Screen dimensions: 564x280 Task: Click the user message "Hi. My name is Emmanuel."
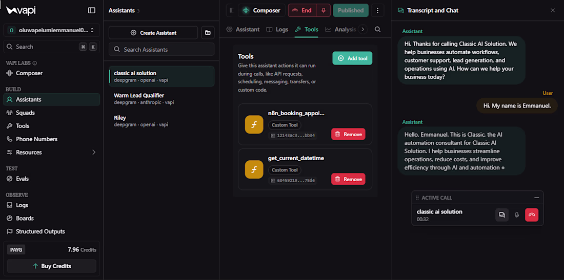(517, 105)
